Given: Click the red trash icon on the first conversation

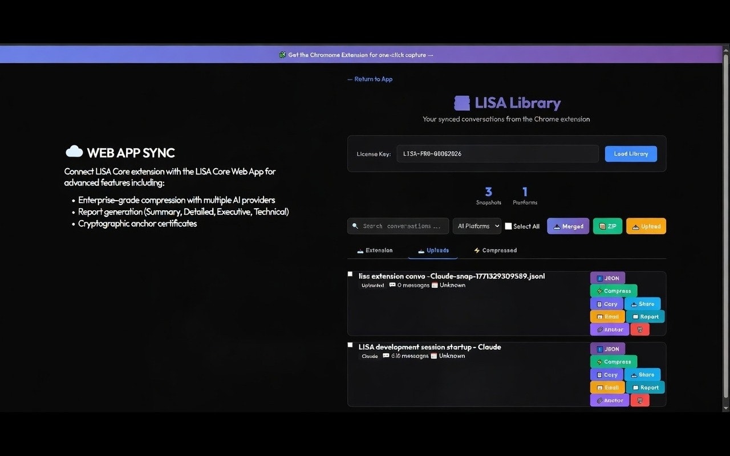Looking at the screenshot, I should click(x=639, y=329).
